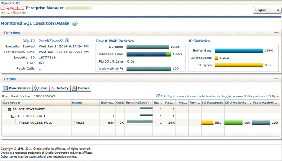The height and width of the screenshot is (161, 282).
Task: Click the Plan Statistics tab icon
Action: click(x=5, y=88)
